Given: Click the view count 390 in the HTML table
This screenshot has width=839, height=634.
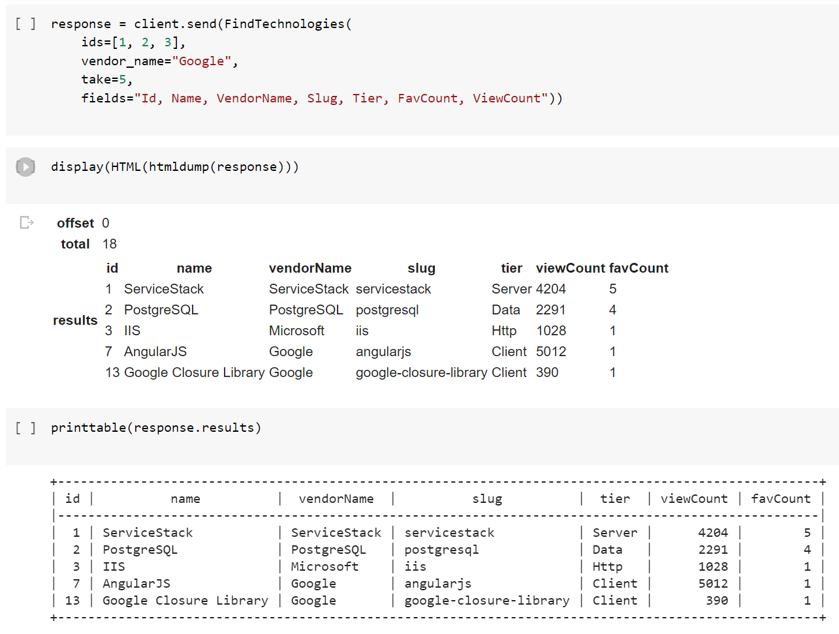Looking at the screenshot, I should (x=547, y=372).
